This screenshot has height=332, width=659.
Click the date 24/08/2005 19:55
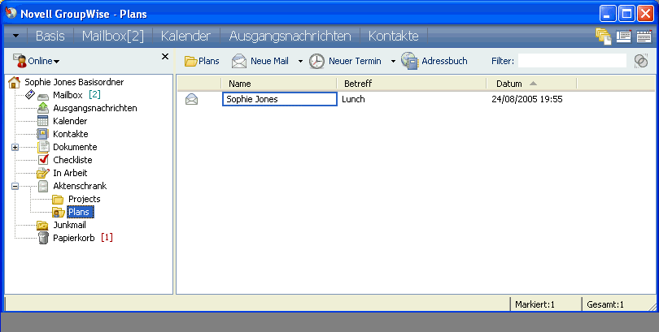coord(526,99)
